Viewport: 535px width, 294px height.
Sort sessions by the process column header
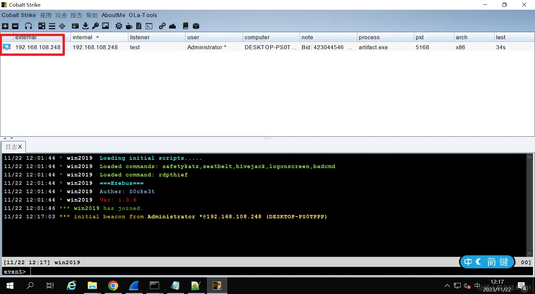point(385,37)
